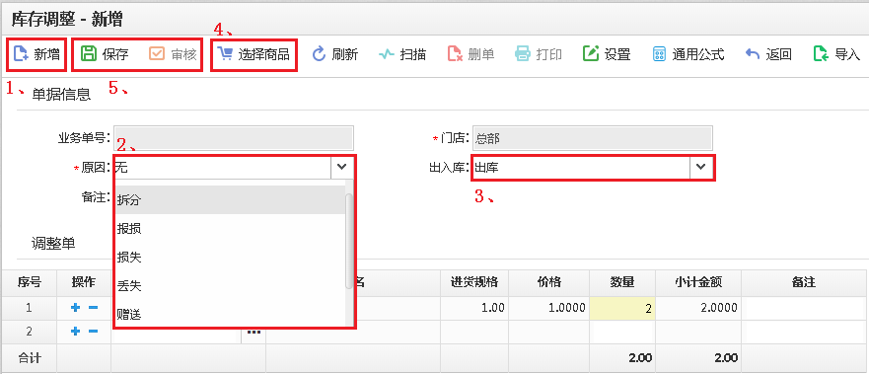Open 通用公式 formula tool
The height and width of the screenshot is (374, 869).
pos(688,54)
